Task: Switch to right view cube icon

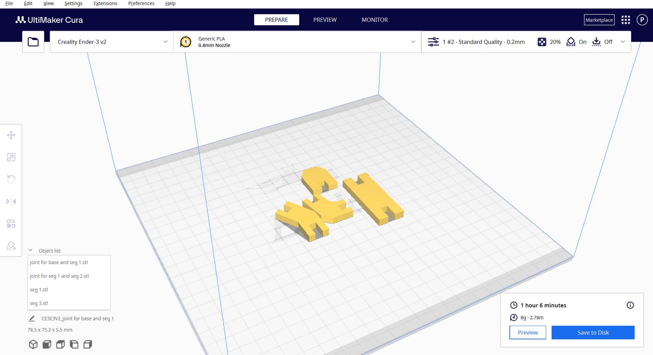Action: pos(87,344)
